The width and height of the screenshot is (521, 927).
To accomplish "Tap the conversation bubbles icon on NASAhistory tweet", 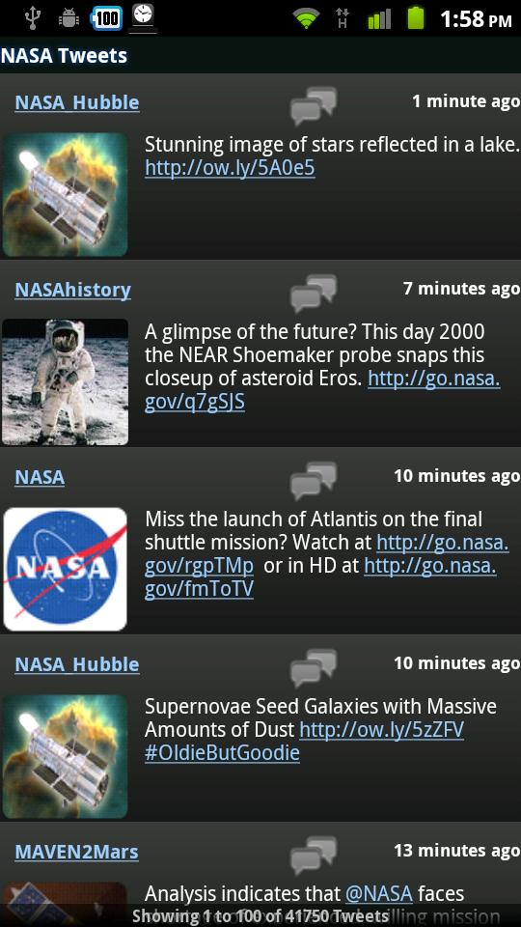I will tap(313, 294).
